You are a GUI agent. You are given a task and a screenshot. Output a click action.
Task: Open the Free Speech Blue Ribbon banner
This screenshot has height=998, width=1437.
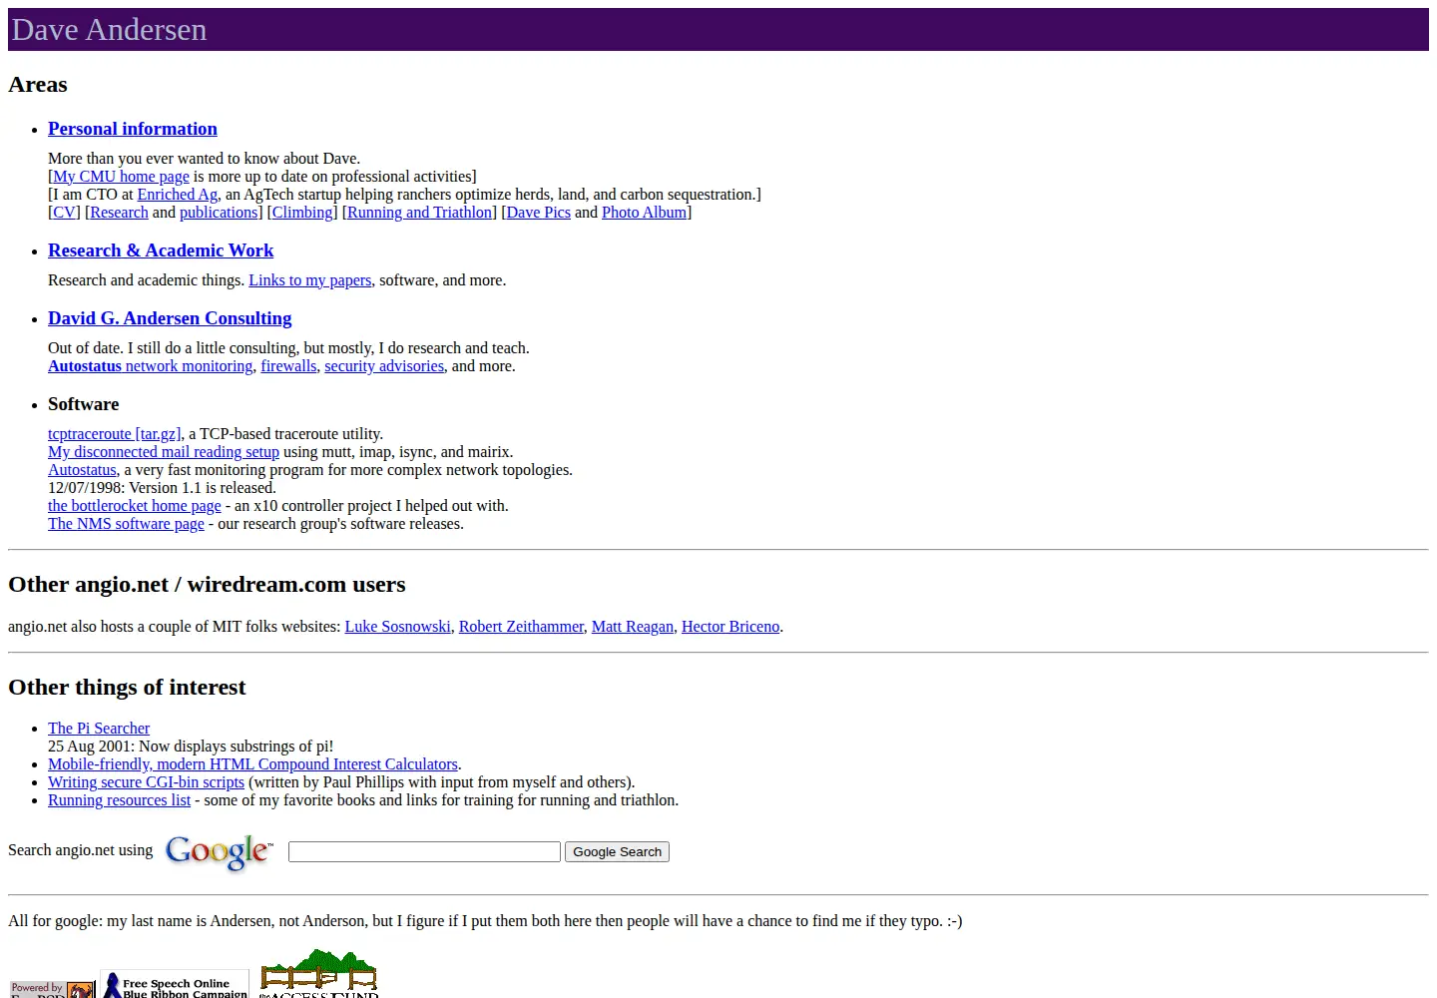point(175,984)
